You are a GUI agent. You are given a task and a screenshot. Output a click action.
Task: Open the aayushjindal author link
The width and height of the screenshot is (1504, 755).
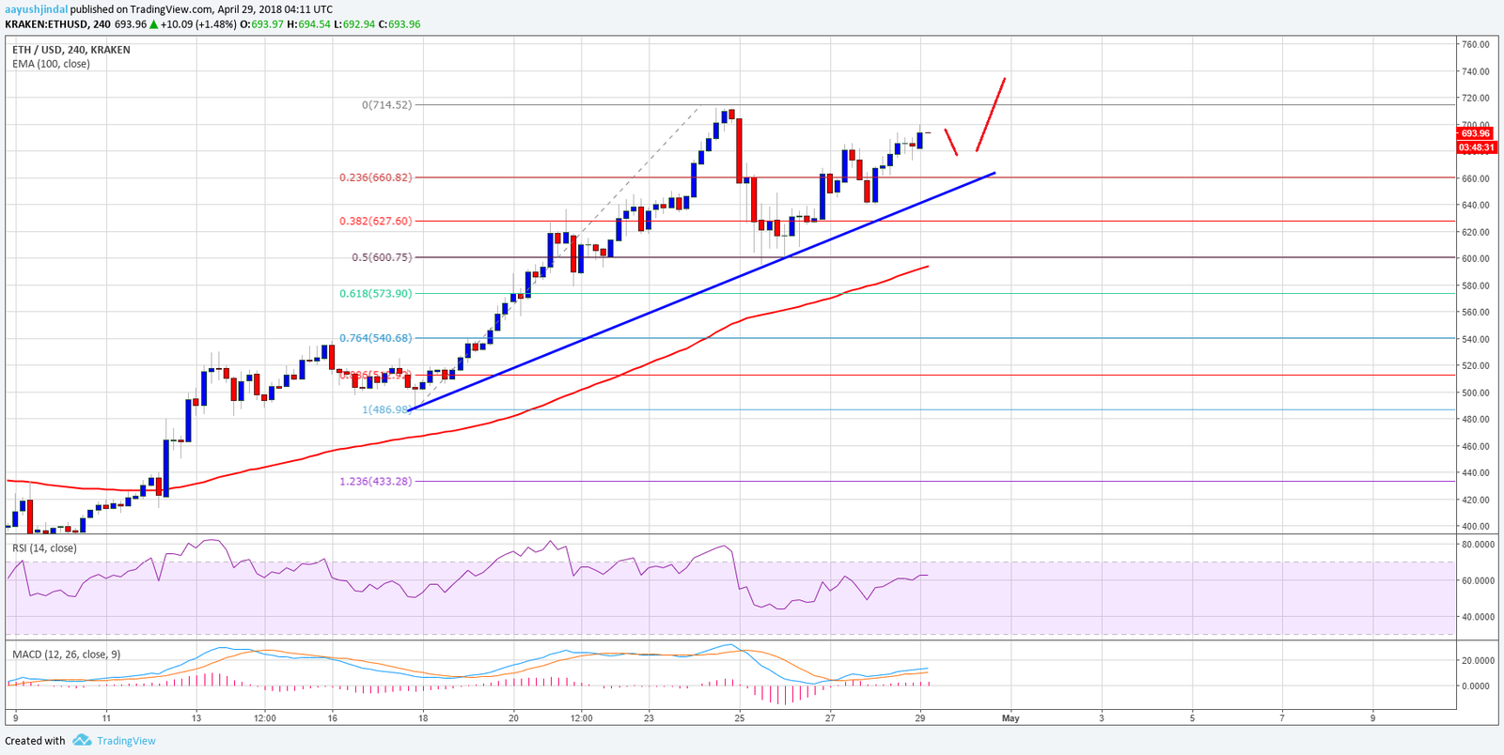pyautogui.click(x=36, y=9)
